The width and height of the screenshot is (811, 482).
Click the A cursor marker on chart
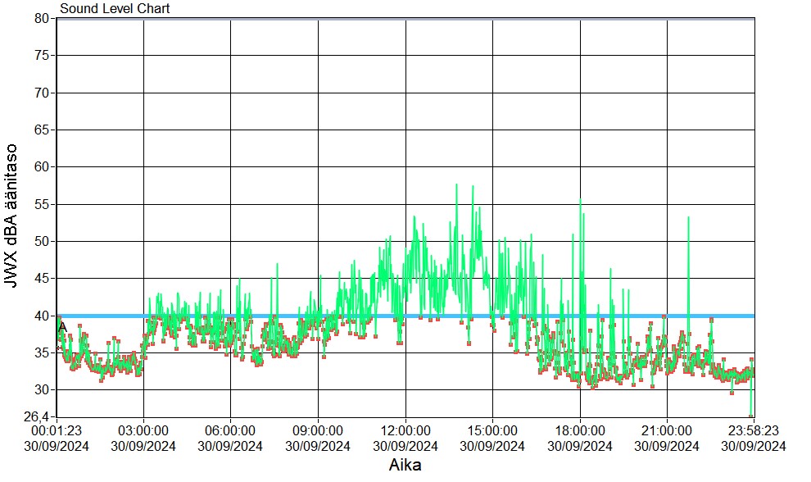[x=62, y=327]
